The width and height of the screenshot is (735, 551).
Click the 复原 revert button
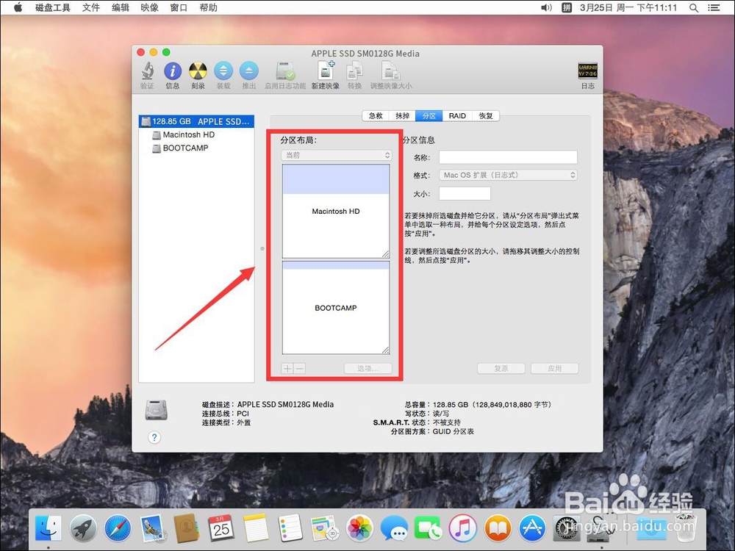click(501, 369)
